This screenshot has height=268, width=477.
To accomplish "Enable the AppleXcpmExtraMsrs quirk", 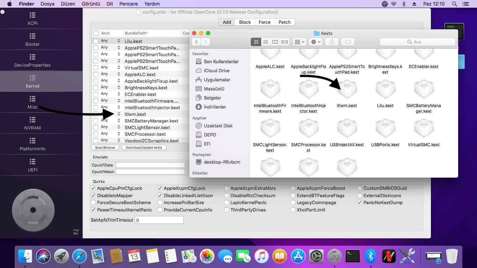I will coord(227,188).
